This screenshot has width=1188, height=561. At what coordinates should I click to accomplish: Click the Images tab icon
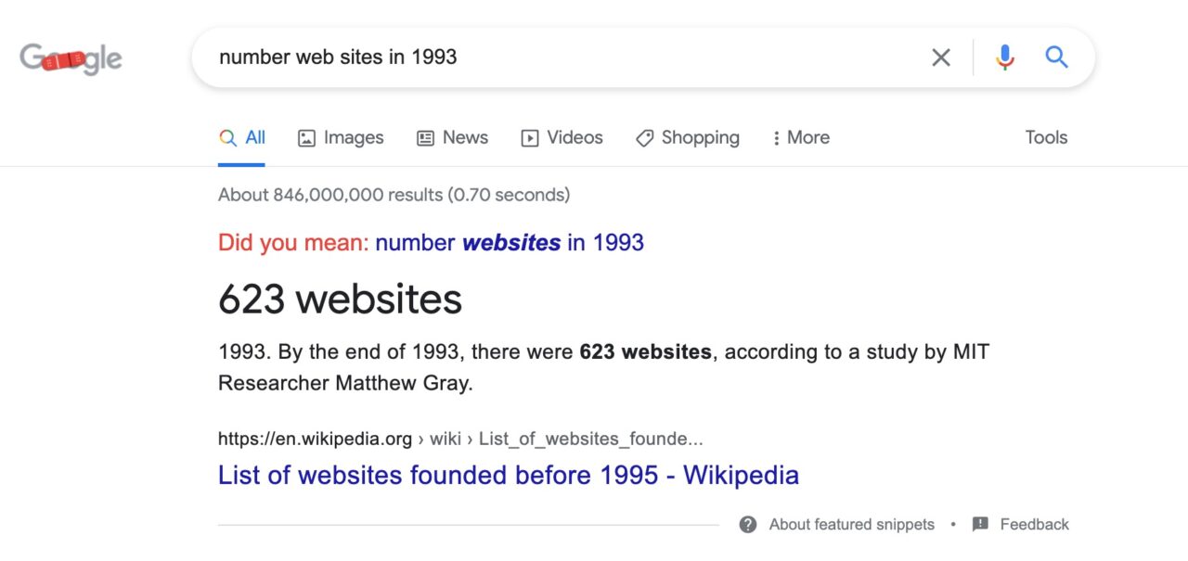(x=306, y=138)
